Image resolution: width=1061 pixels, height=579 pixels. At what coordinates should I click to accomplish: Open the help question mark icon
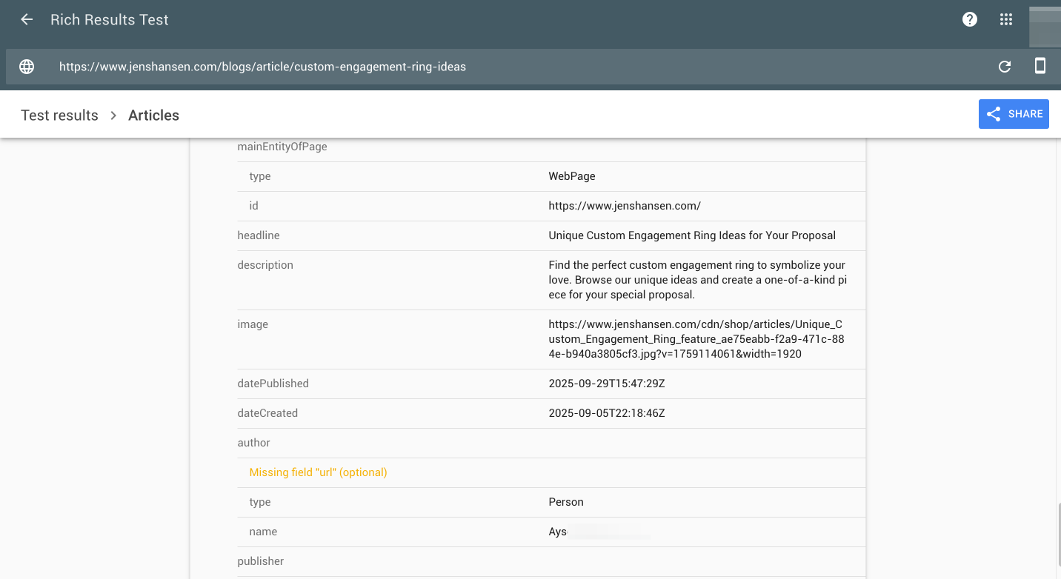969,19
